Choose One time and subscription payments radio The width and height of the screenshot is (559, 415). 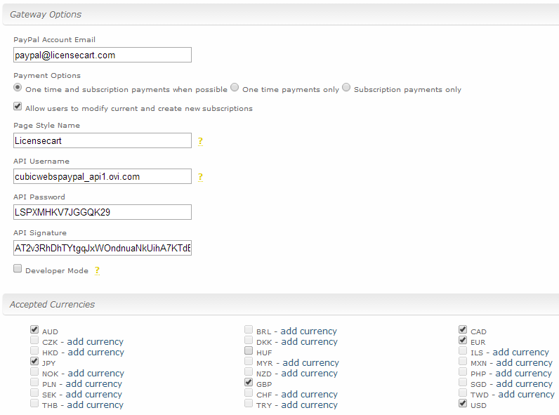[x=18, y=87]
